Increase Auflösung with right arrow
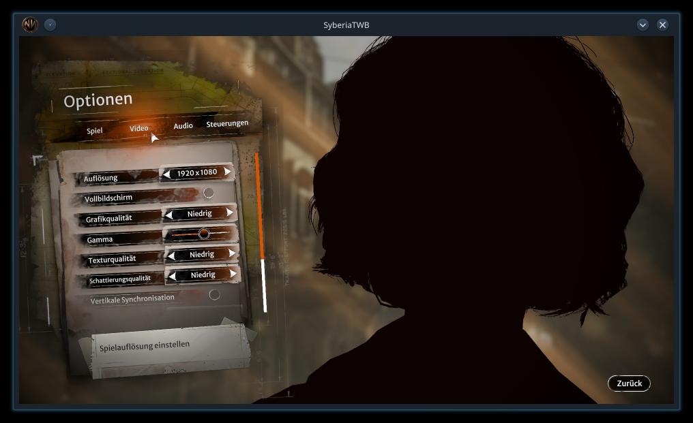The image size is (693, 423). (x=228, y=172)
